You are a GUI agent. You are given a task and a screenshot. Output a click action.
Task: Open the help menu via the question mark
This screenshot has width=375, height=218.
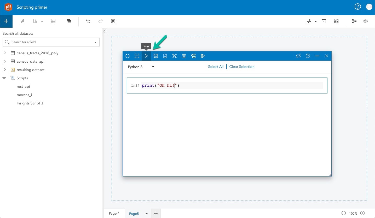357,7
